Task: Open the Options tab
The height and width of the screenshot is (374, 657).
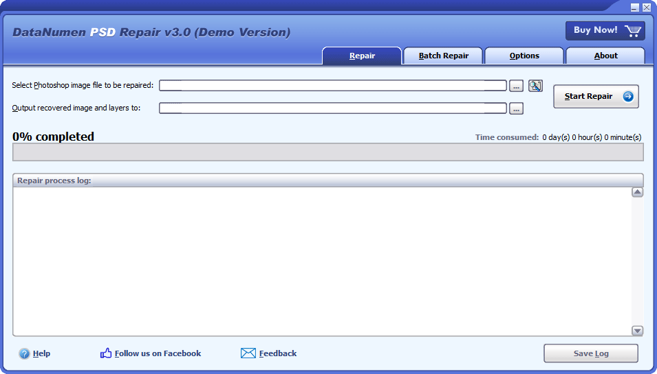Action: coord(524,56)
